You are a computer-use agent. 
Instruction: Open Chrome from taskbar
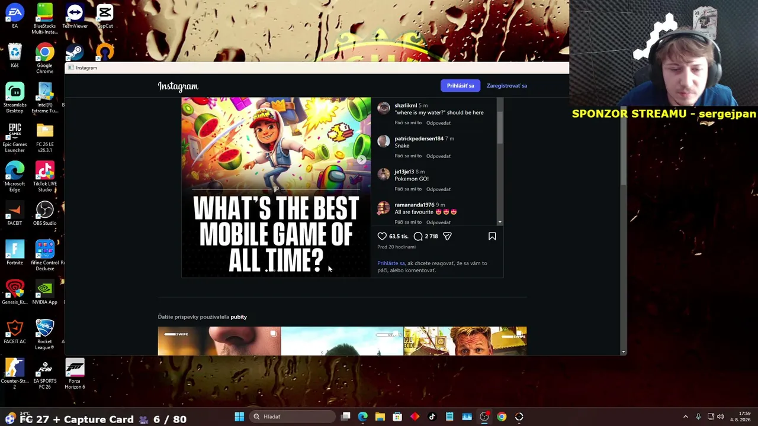pos(502,417)
